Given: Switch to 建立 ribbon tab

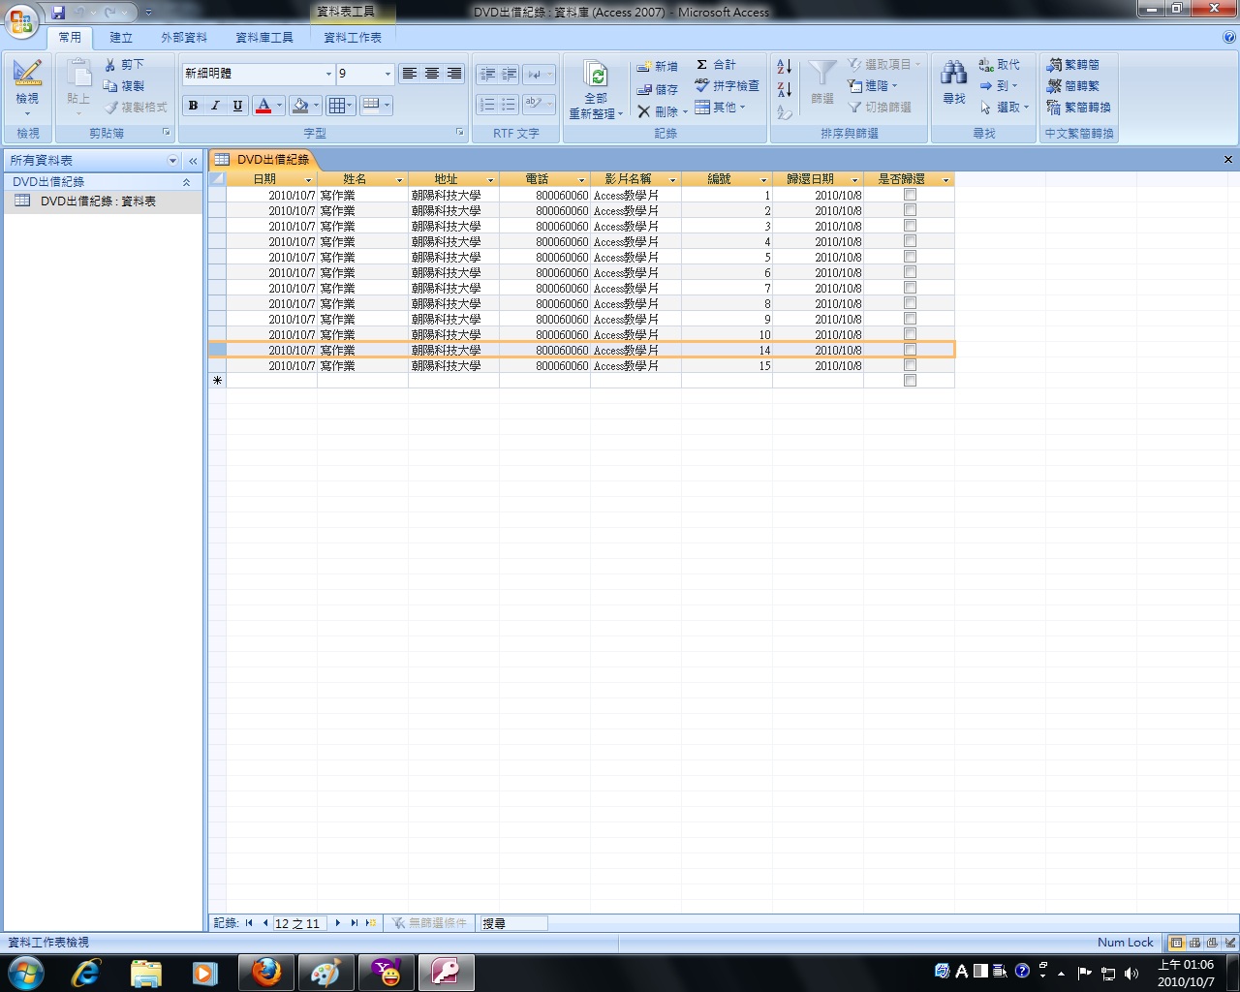Looking at the screenshot, I should click(x=121, y=37).
